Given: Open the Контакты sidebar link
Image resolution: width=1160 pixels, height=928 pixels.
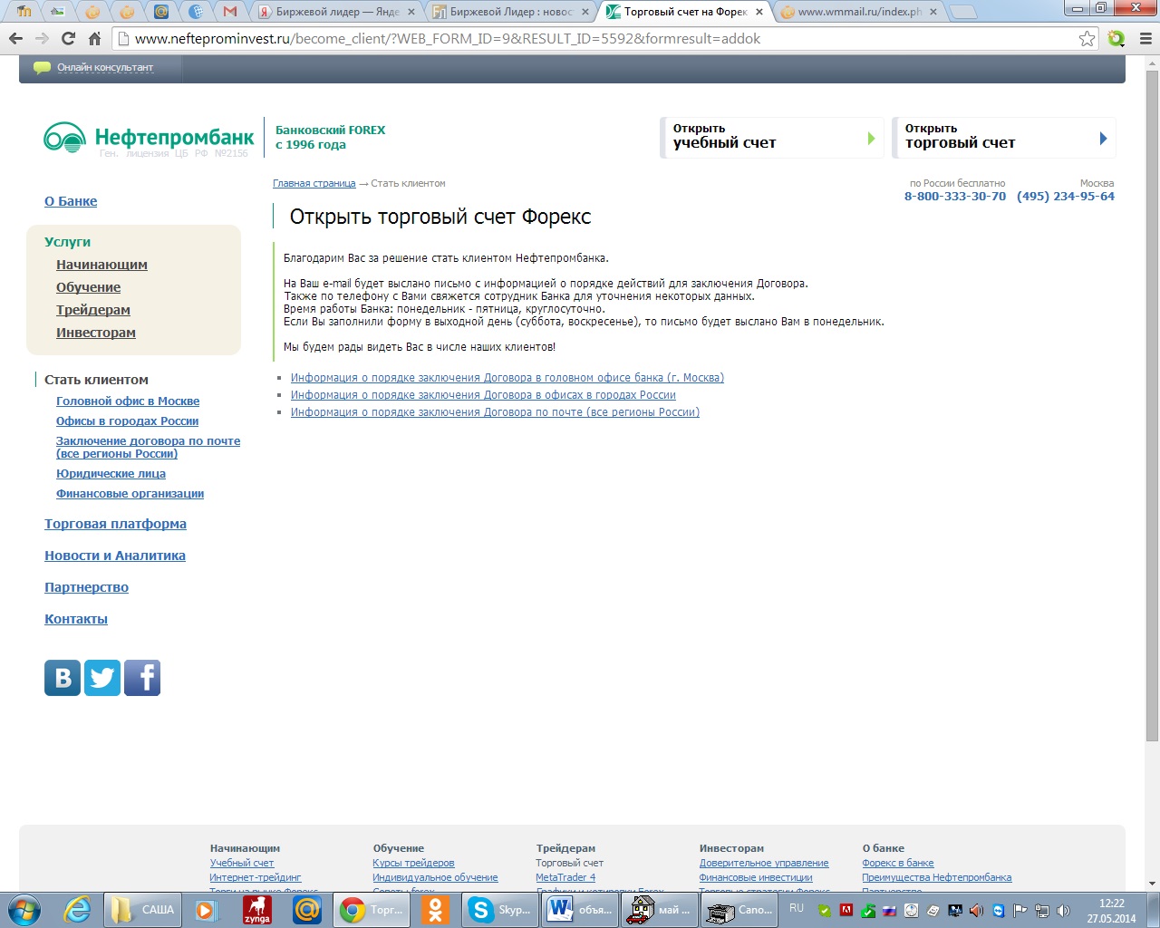Looking at the screenshot, I should coord(76,619).
